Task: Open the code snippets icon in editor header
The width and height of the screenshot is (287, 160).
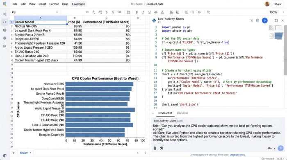Action: coord(257,20)
